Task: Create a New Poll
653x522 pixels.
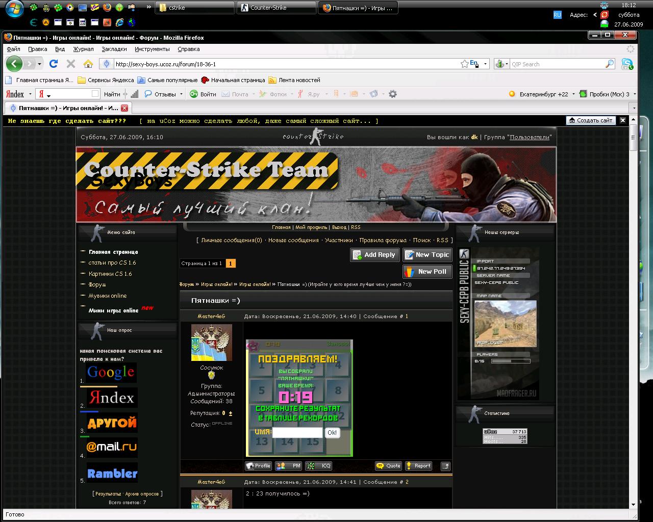Action: (427, 272)
